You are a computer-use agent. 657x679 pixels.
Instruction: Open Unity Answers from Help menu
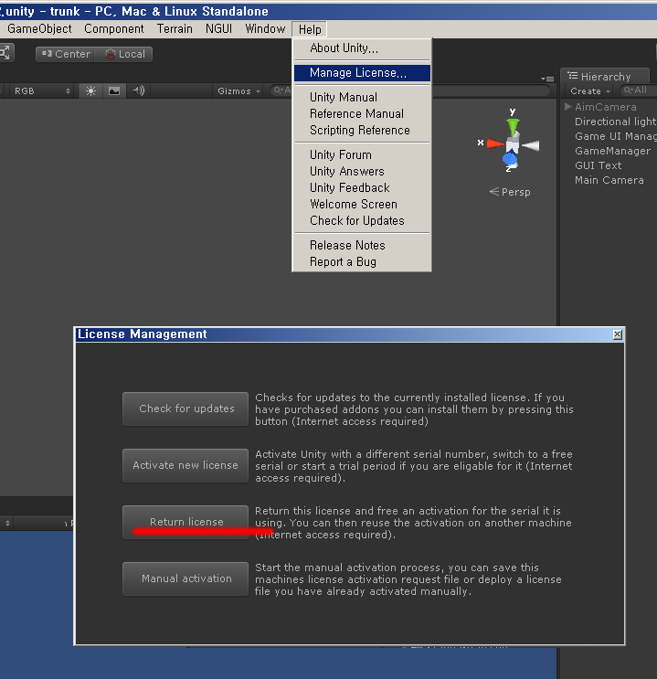tap(362, 172)
